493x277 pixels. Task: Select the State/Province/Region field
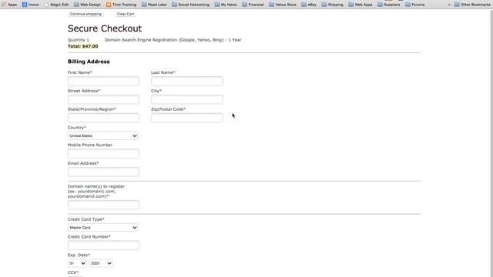pos(103,118)
